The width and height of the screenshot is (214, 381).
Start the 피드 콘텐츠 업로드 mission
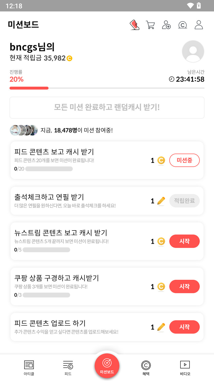click(x=184, y=327)
